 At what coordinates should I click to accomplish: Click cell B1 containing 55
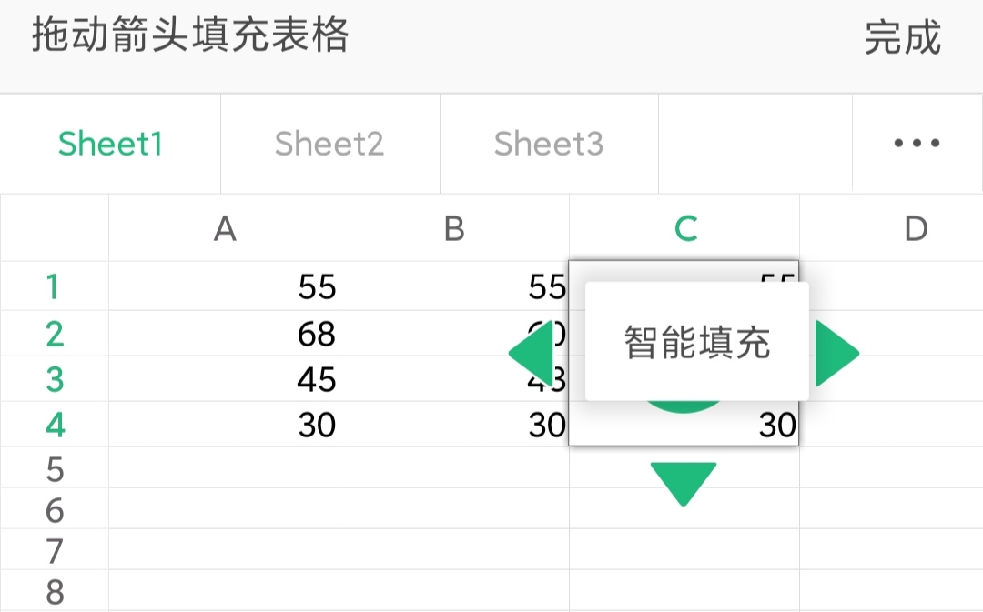454,287
